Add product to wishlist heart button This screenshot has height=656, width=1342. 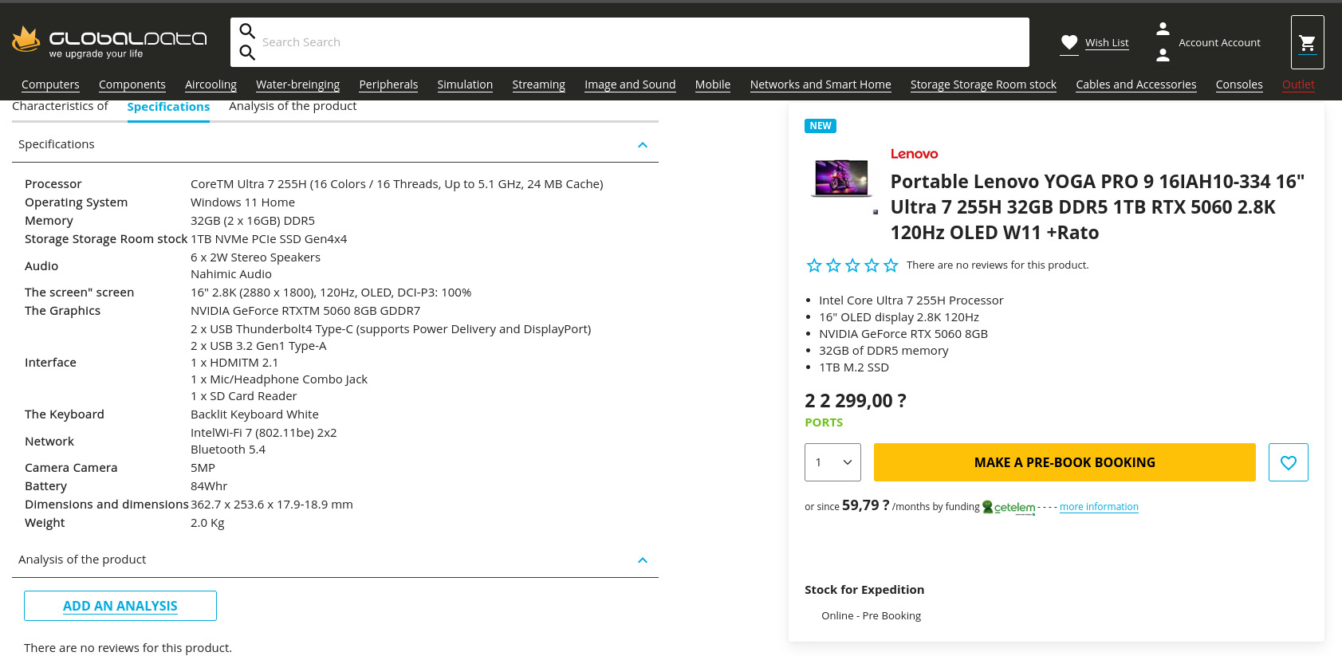pos(1288,462)
